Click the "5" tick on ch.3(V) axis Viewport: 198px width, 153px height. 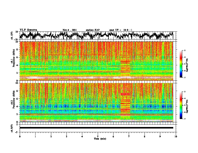point(17,124)
